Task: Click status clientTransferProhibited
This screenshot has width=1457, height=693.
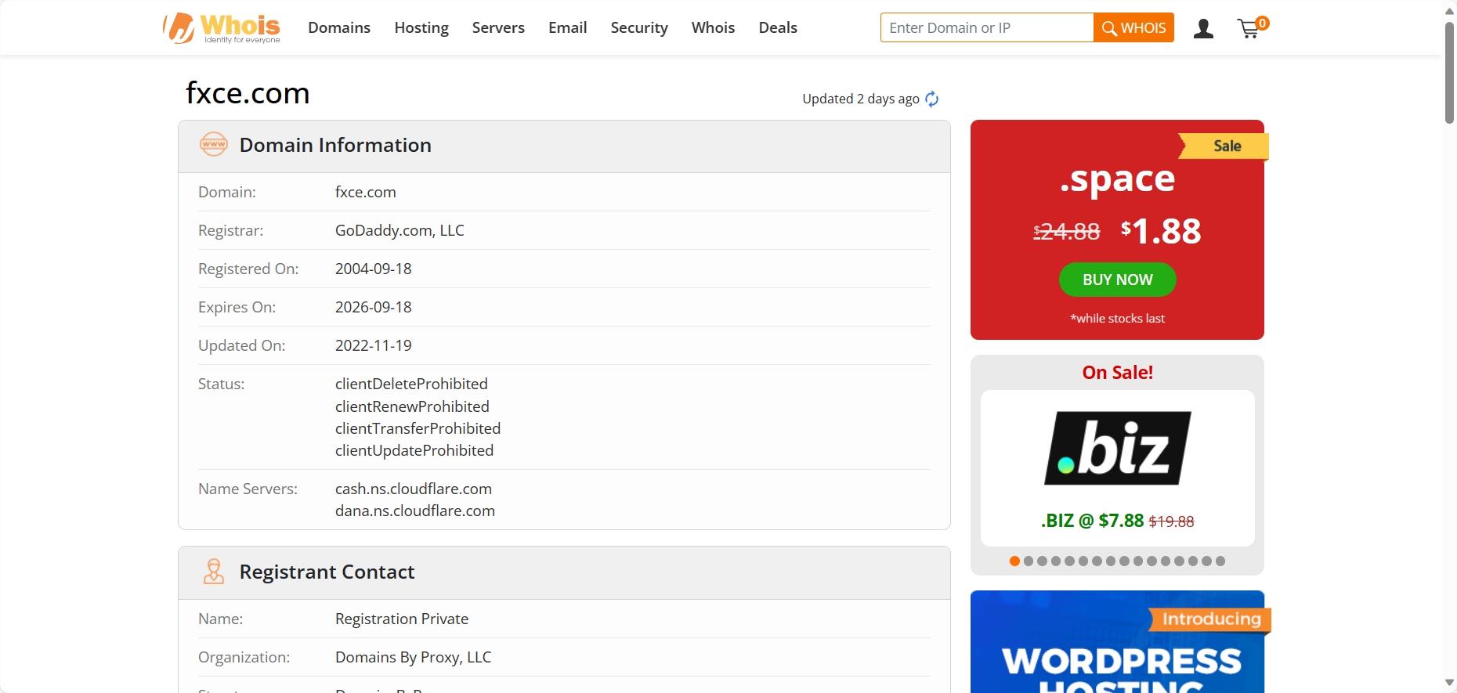Action: click(418, 428)
